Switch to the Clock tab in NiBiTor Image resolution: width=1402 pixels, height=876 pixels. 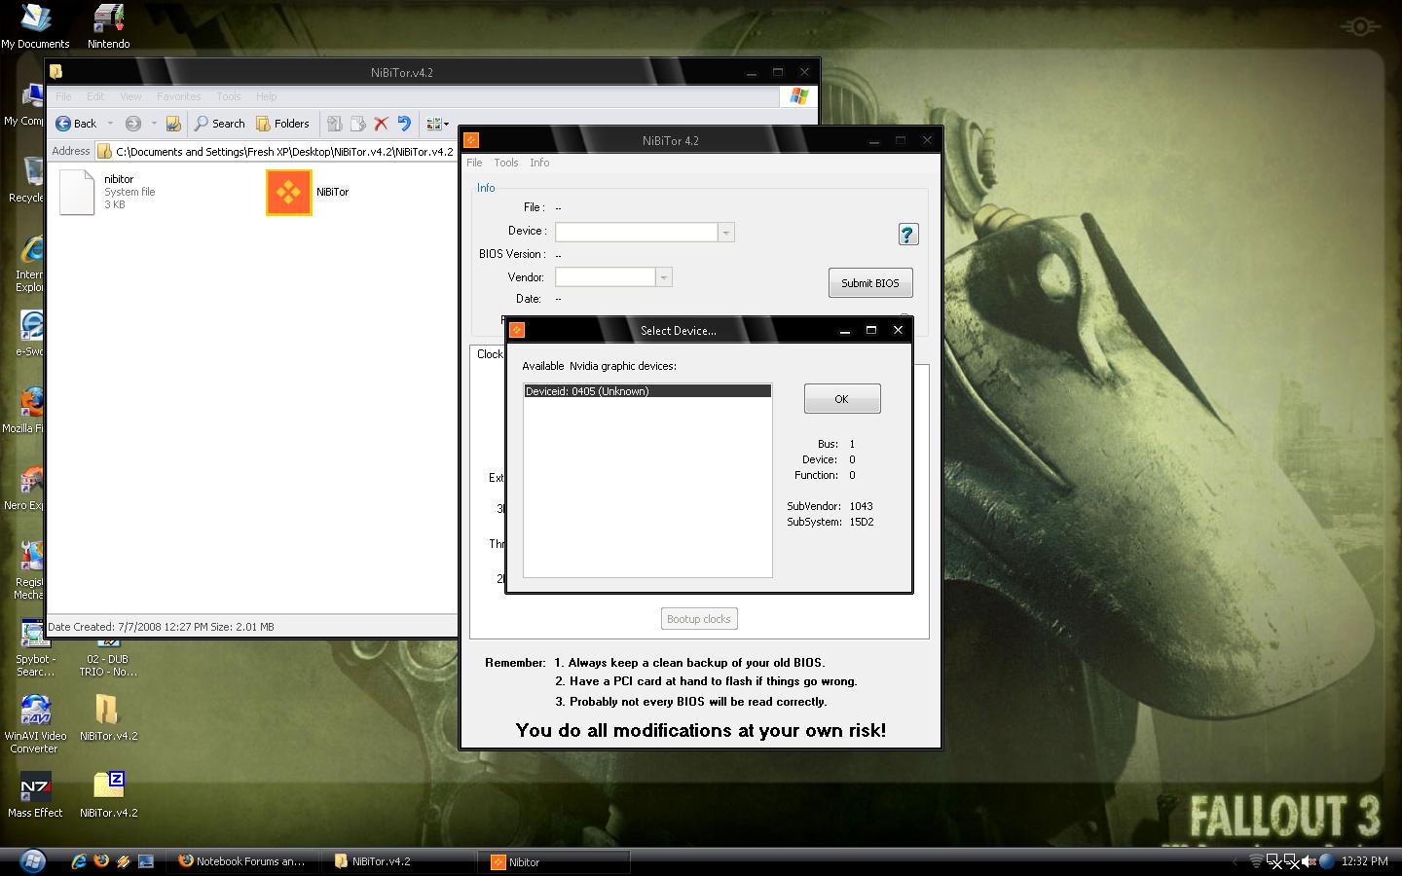coord(489,354)
